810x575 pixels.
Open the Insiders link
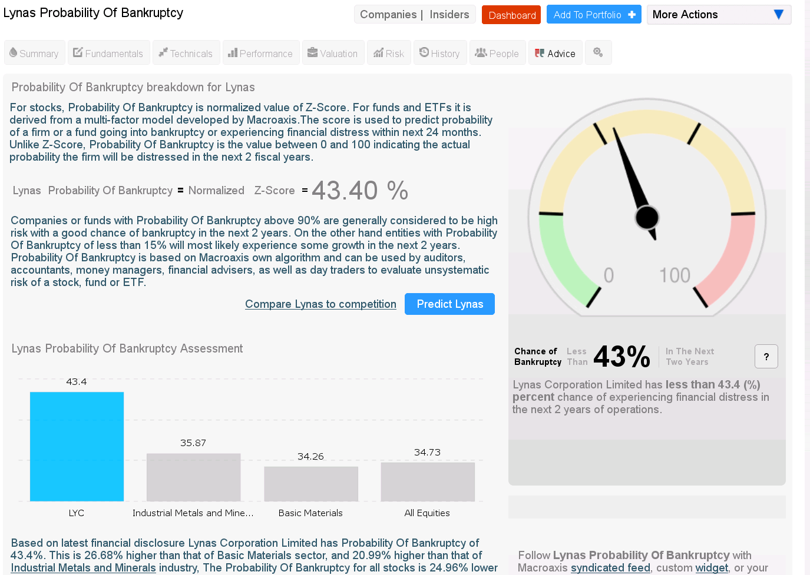(449, 15)
